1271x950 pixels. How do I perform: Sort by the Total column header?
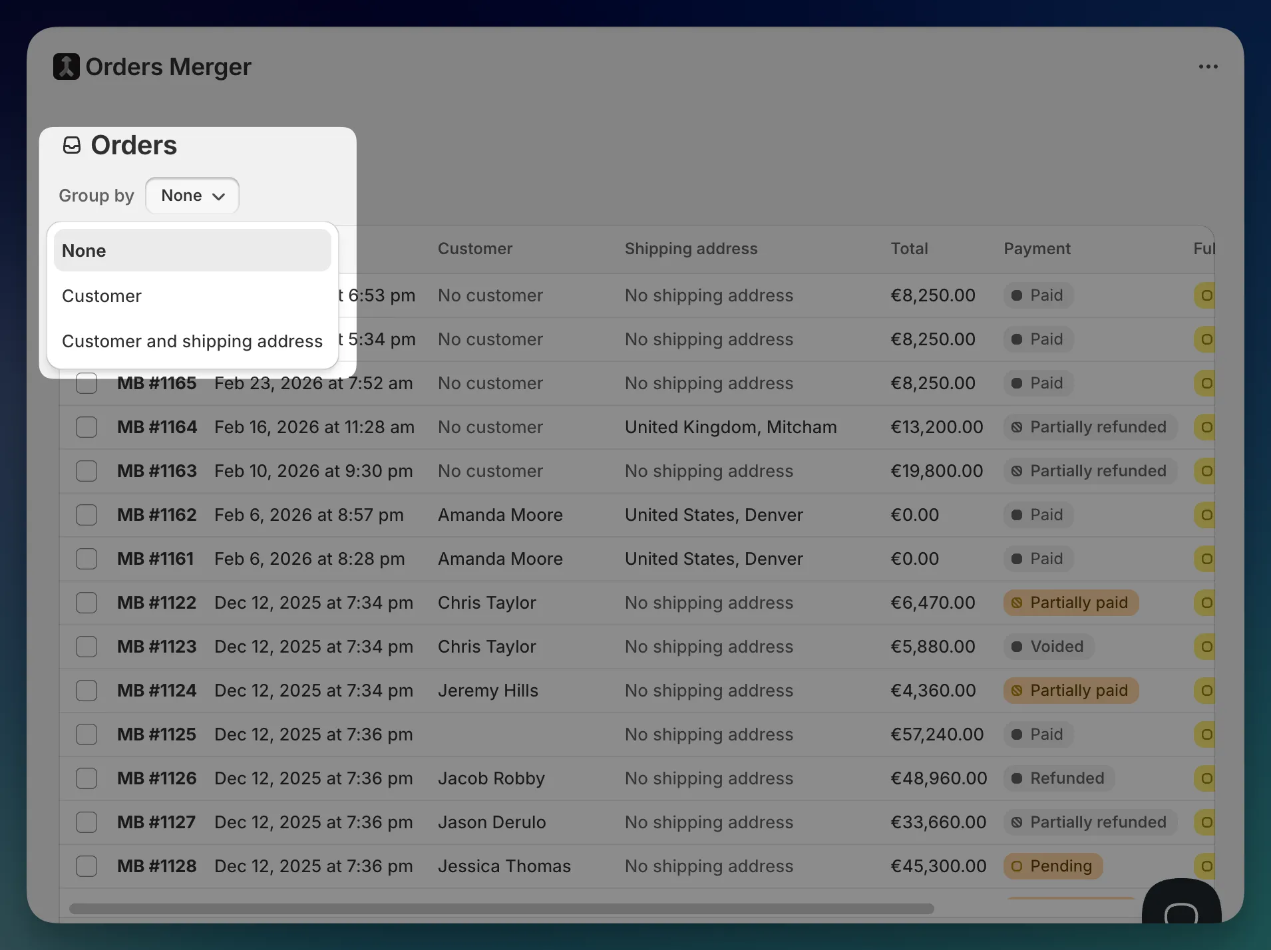point(909,249)
